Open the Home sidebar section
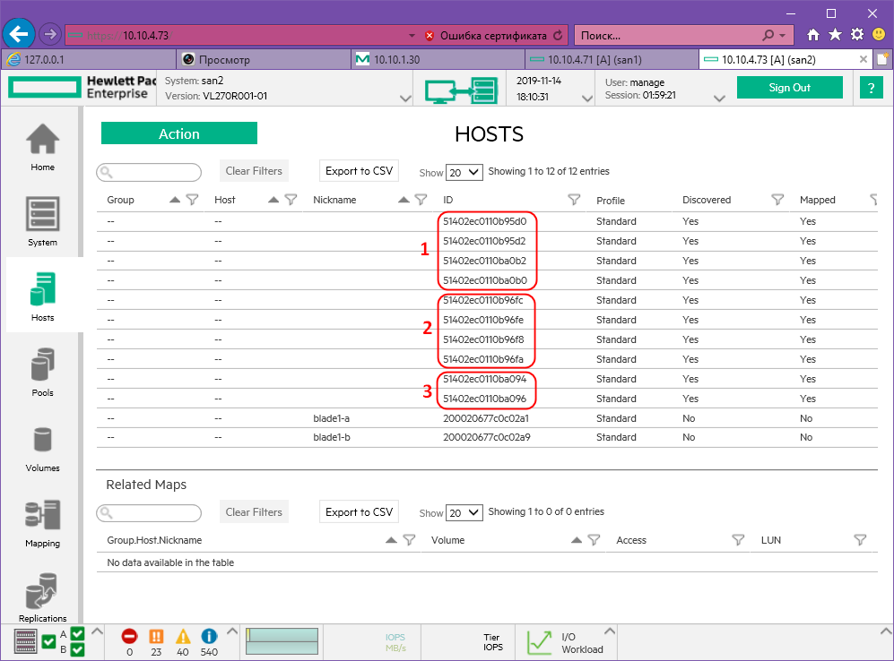 tap(43, 146)
